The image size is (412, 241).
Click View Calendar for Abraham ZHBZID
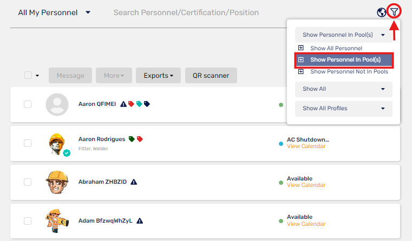(306, 185)
